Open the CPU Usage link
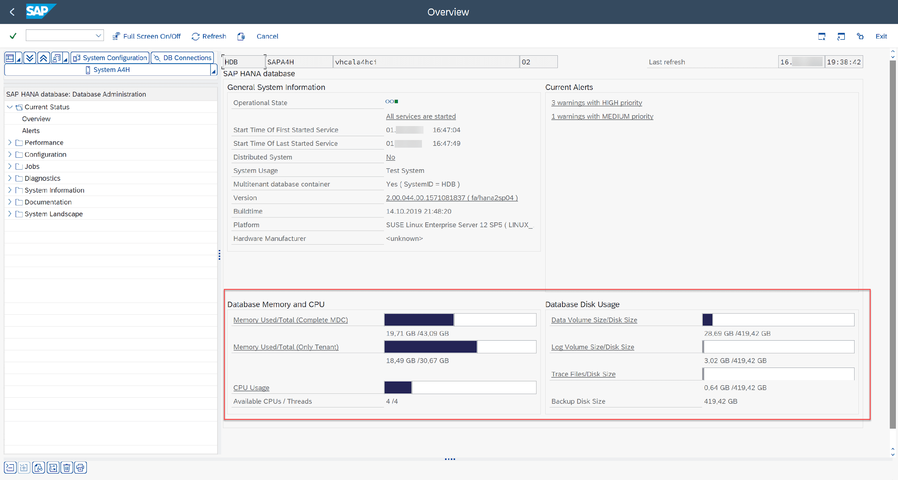 (x=251, y=388)
